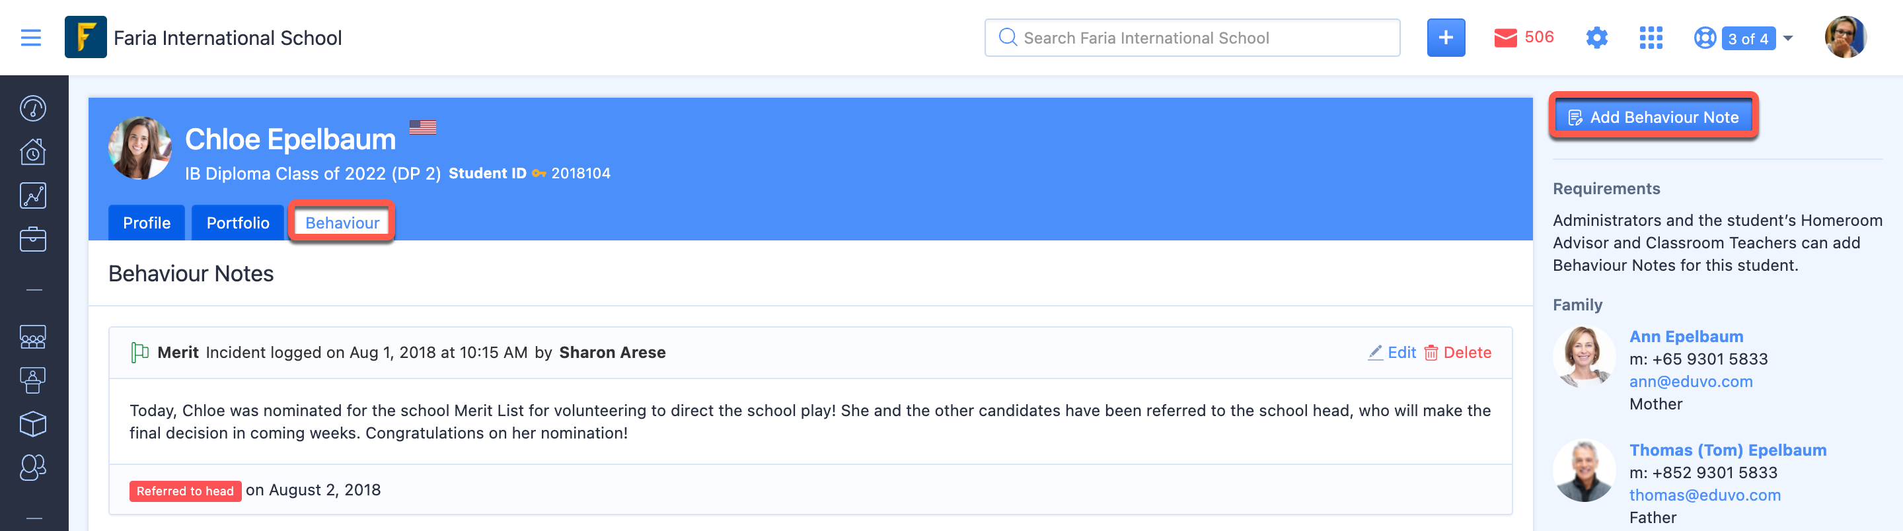This screenshot has height=531, width=1903.
Task: Switch to the Portfolio tab
Action: click(x=238, y=223)
